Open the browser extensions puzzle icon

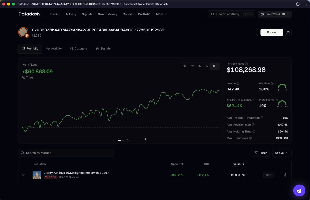[x=298, y=4]
